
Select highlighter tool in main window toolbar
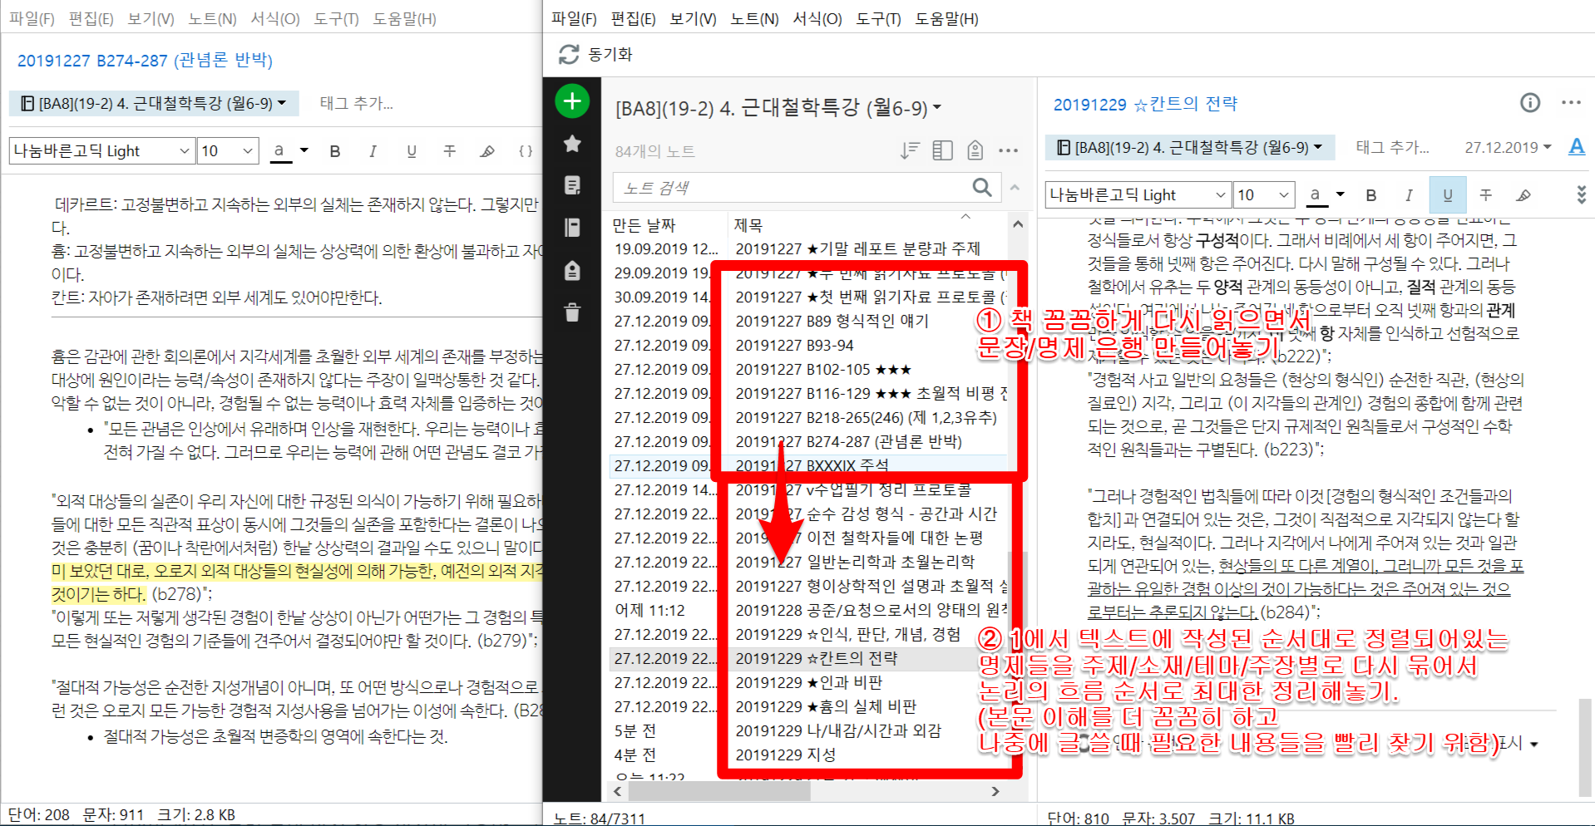pos(1523,195)
